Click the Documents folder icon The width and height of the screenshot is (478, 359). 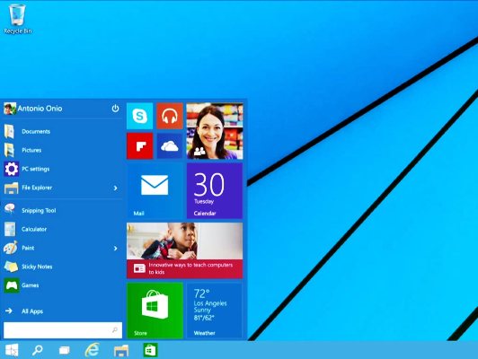click(x=10, y=132)
